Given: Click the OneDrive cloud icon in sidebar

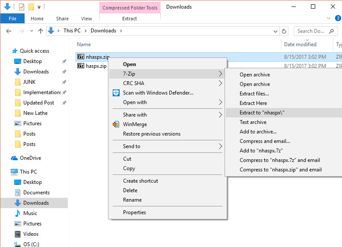Looking at the screenshot, I should (15, 158).
